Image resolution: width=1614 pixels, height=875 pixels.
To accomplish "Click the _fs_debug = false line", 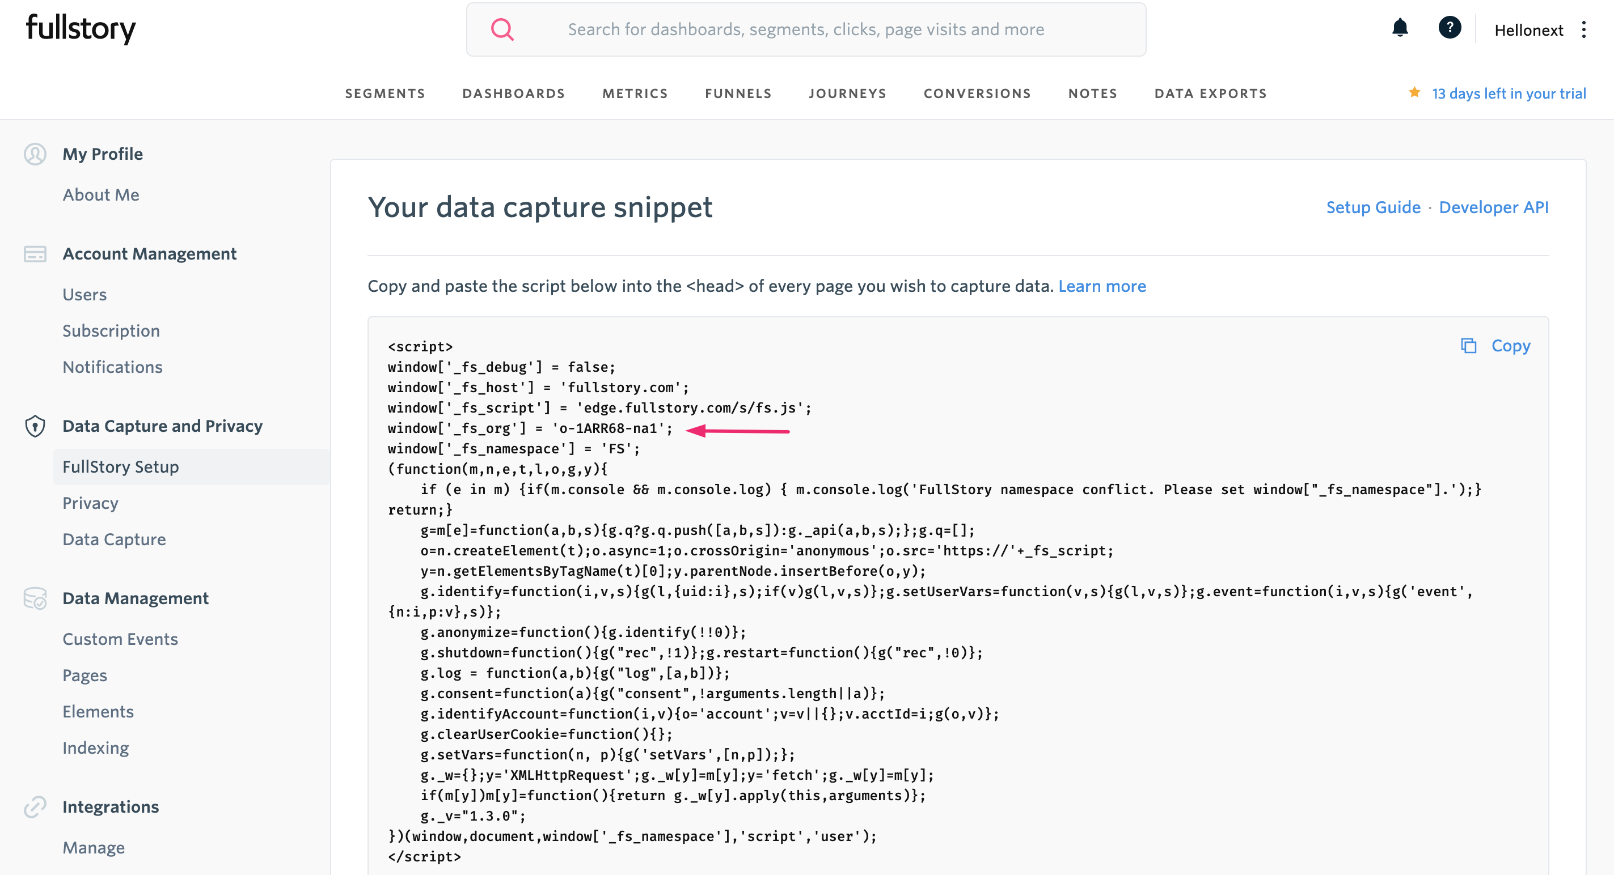I will [x=501, y=367].
